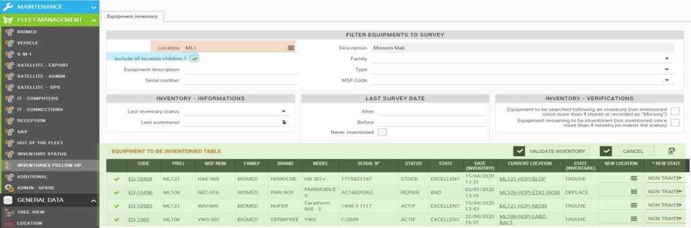Screen dimensions: 691x228
Task: Enable equipment to be searched following inventory
Action: pos(674,111)
